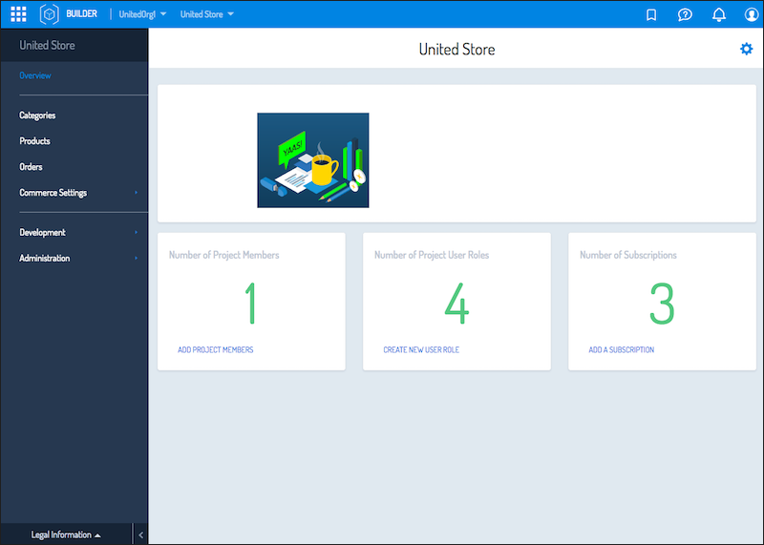Select Overview in the sidebar
The width and height of the screenshot is (764, 545).
[35, 75]
